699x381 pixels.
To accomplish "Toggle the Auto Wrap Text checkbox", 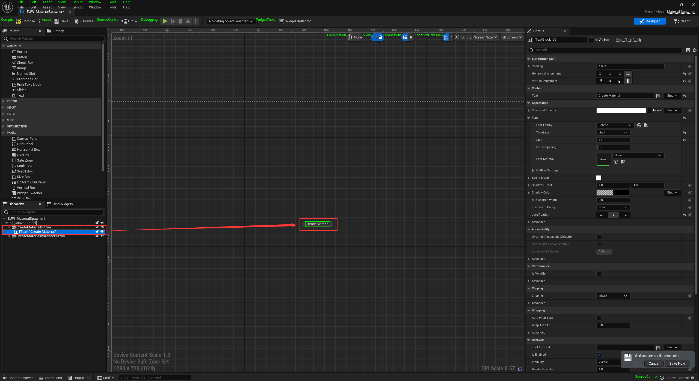I will coord(599,318).
